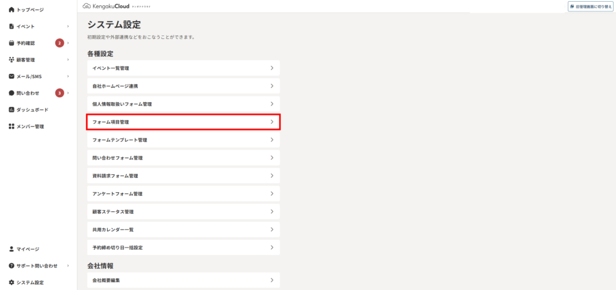Switch to old admin screen button
616x290 pixels.
[x=591, y=7]
